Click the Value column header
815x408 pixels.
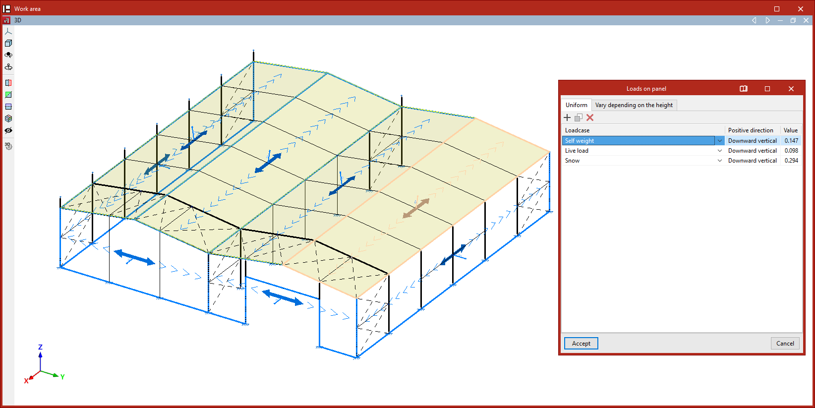[791, 130]
